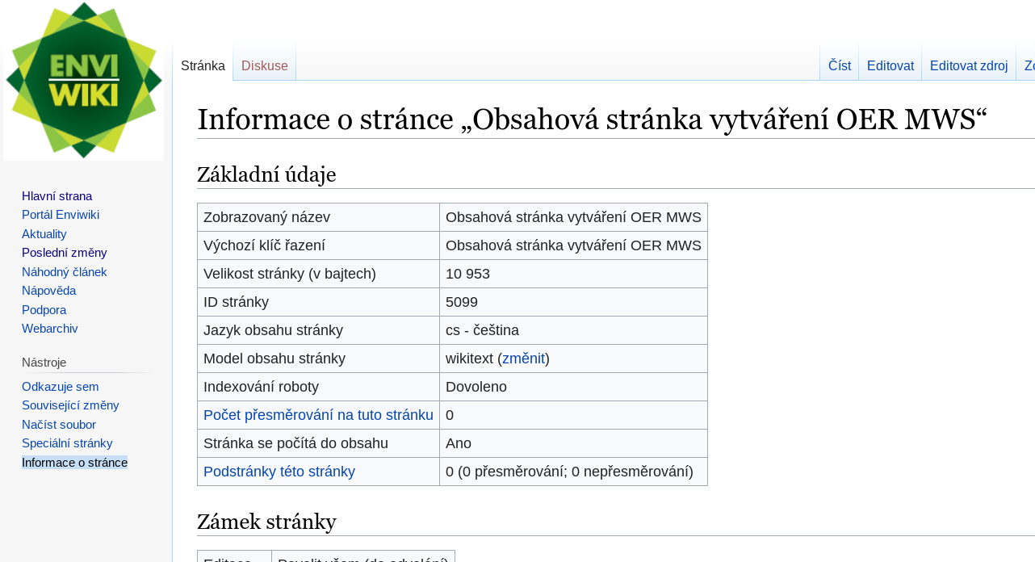Open Související změny
1035x562 pixels.
click(70, 405)
